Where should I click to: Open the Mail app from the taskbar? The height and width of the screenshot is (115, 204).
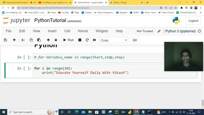click(83, 112)
